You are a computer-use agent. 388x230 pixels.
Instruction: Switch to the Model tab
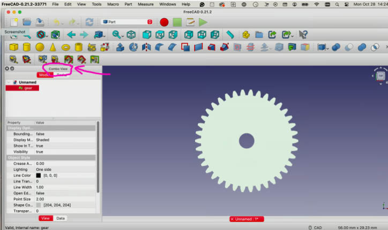tap(45, 75)
